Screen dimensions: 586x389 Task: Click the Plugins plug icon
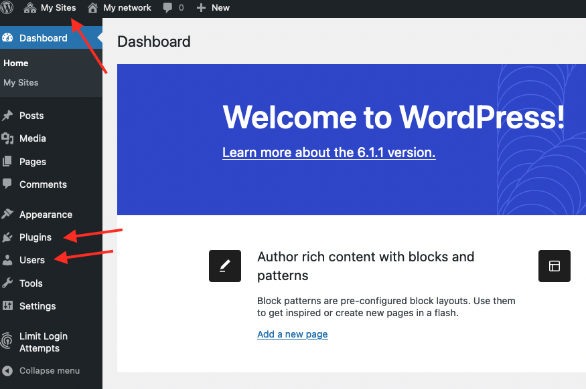(x=7, y=237)
